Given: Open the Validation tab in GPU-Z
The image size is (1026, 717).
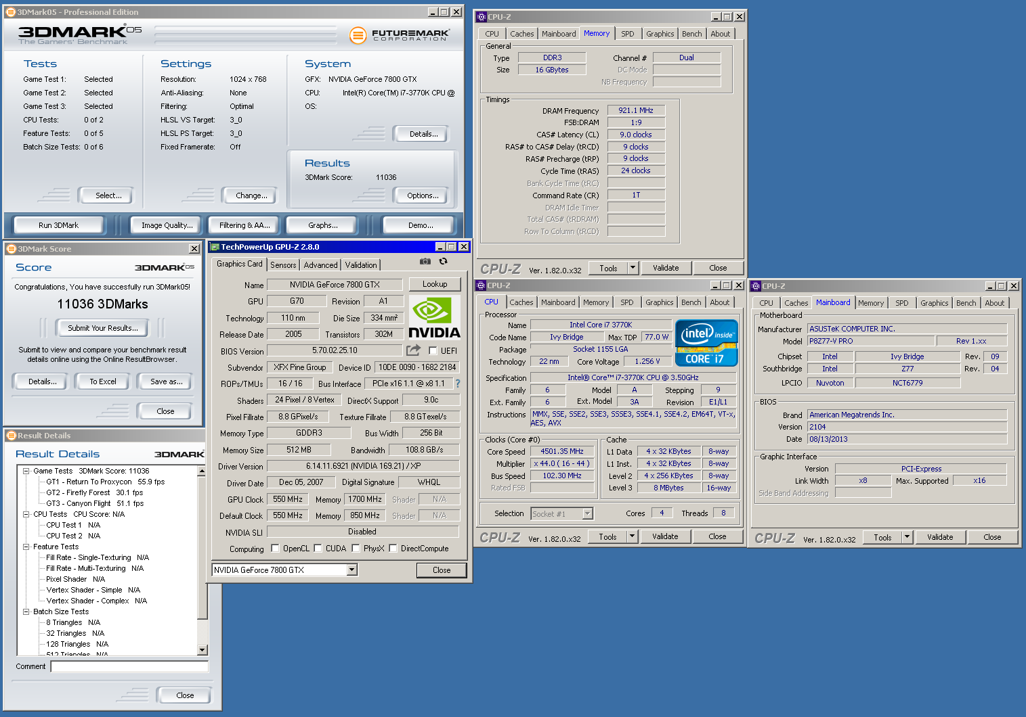Looking at the screenshot, I should pos(360,265).
